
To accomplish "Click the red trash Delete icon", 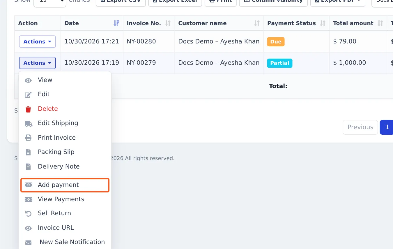I will [28, 109].
